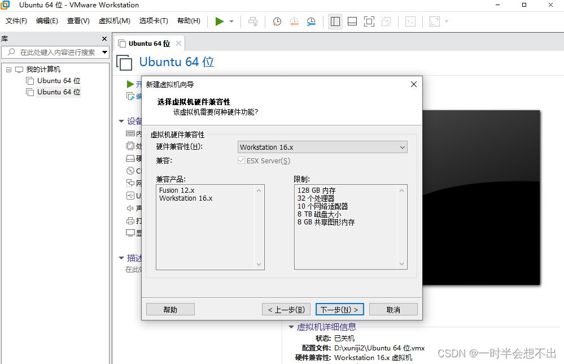Go back with < 上一步(B) button
Viewport: 564px width, 364px height.
pyautogui.click(x=286, y=310)
